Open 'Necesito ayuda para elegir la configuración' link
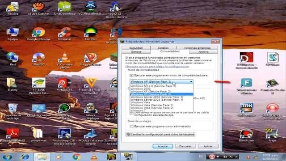The width and height of the screenshot is (286, 161). (x=157, y=67)
